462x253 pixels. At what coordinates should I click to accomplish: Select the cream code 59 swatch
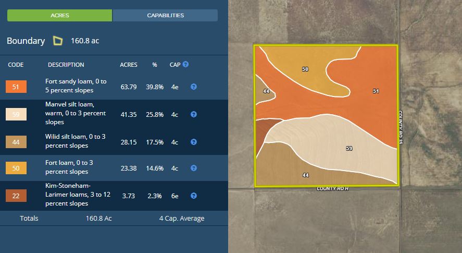[16, 114]
